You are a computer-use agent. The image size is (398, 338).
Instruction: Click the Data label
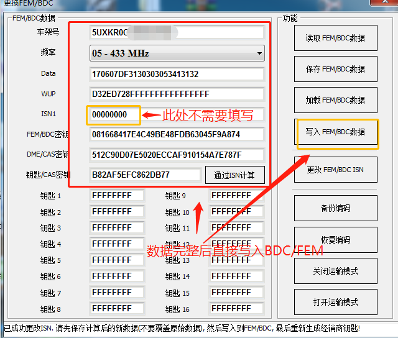[49, 73]
